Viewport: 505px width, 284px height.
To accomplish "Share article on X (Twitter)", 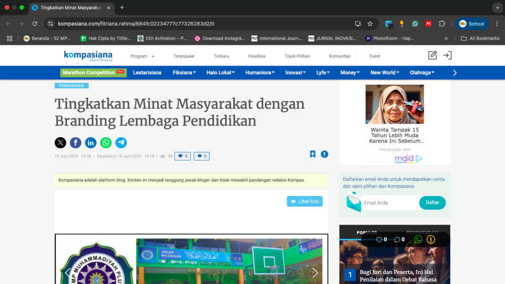I will (x=60, y=143).
